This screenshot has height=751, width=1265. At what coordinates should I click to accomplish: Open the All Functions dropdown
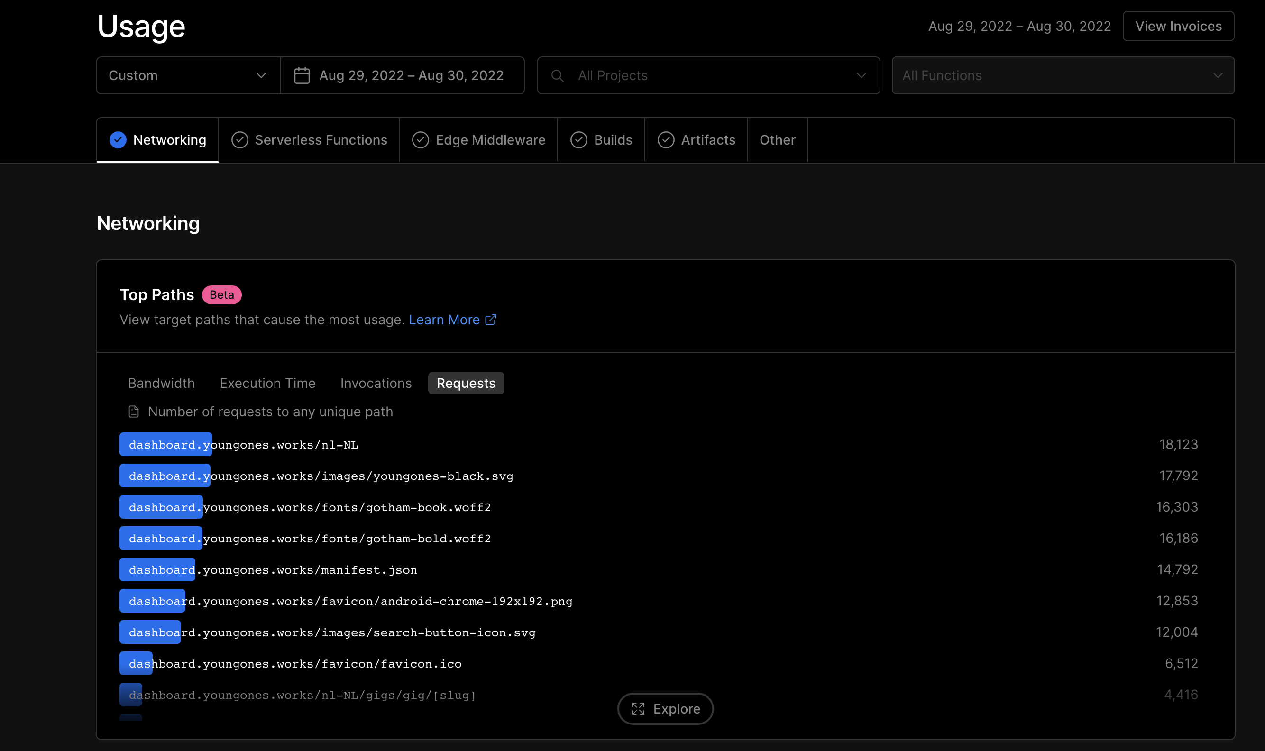click(1063, 75)
